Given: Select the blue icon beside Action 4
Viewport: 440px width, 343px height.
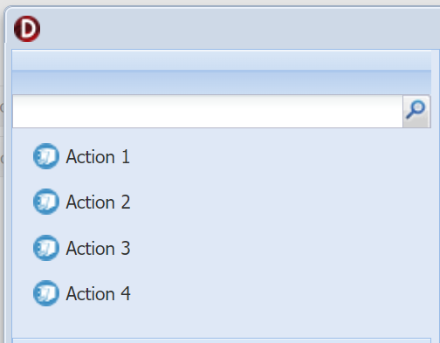Looking at the screenshot, I should coord(46,293).
